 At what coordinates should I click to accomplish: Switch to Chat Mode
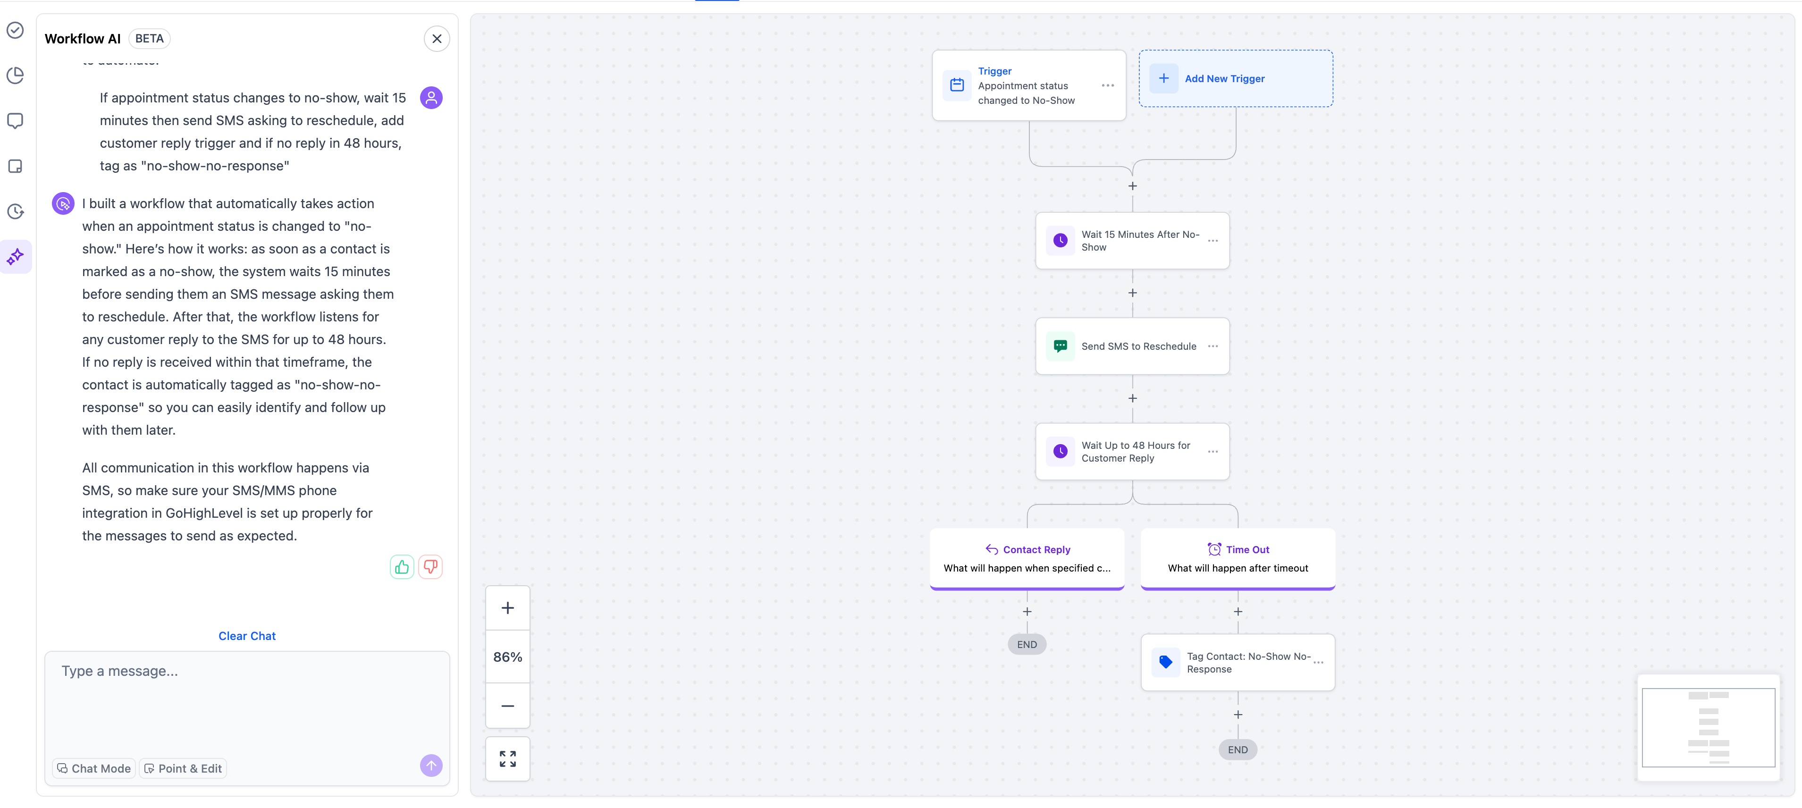click(x=94, y=768)
